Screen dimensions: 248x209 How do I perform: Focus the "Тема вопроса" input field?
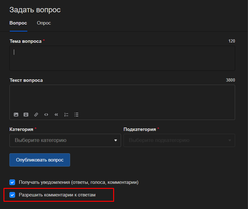point(122,58)
